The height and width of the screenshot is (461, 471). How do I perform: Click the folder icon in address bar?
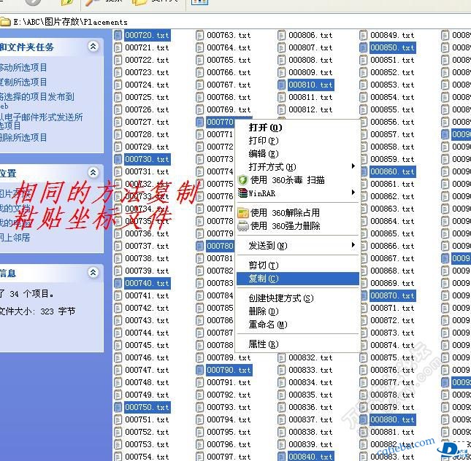tap(5, 22)
